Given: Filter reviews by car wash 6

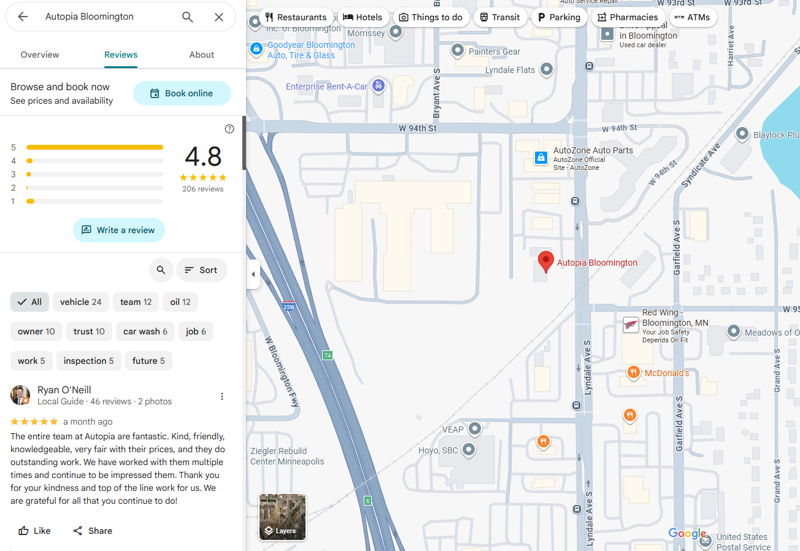Looking at the screenshot, I should pos(145,331).
